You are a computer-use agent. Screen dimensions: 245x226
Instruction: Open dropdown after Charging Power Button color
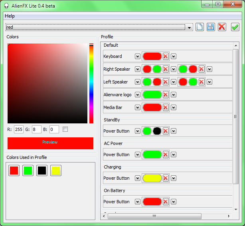(x=174, y=178)
